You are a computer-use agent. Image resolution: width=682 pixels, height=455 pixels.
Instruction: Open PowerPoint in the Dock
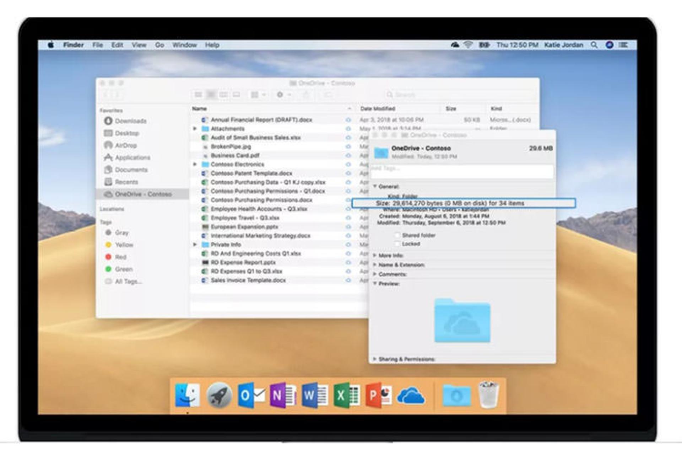pos(379,395)
